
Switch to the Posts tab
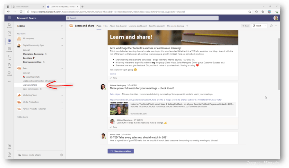click(99, 26)
